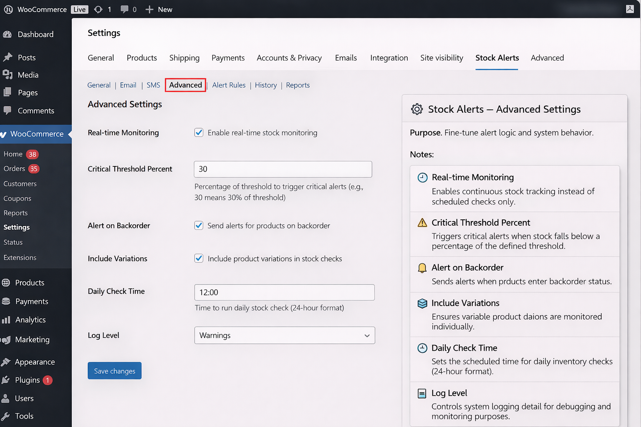Toggle Include product variations checkbox

click(x=199, y=259)
